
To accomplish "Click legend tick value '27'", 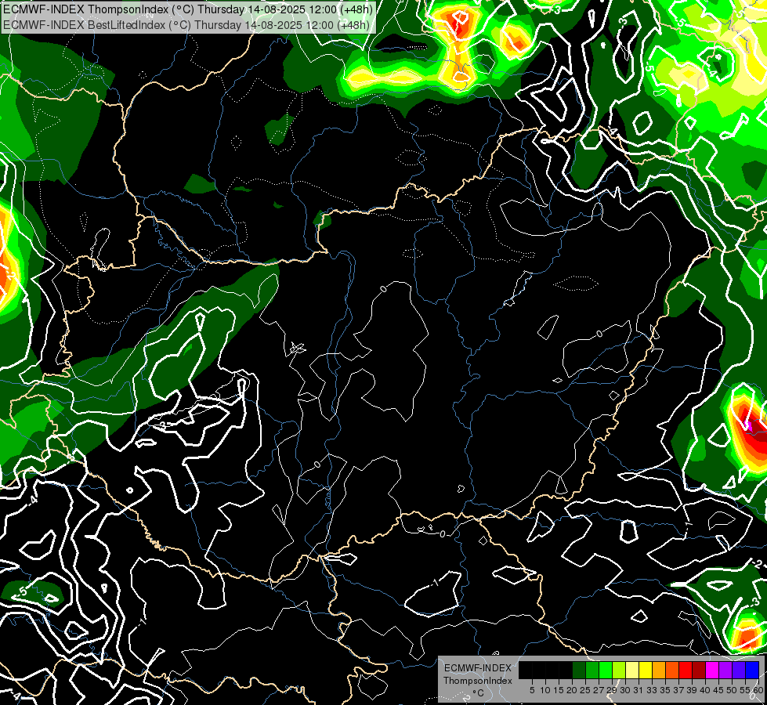I will (599, 690).
